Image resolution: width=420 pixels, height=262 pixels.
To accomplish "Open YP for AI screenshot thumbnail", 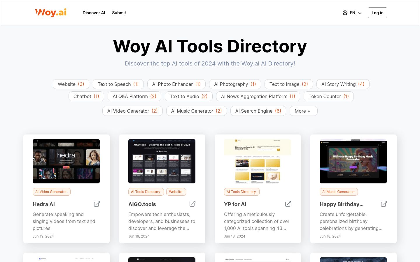I will pos(258,161).
